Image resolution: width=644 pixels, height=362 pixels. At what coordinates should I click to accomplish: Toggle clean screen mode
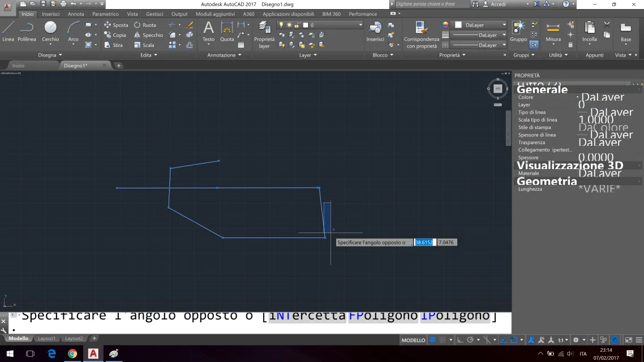click(628, 340)
